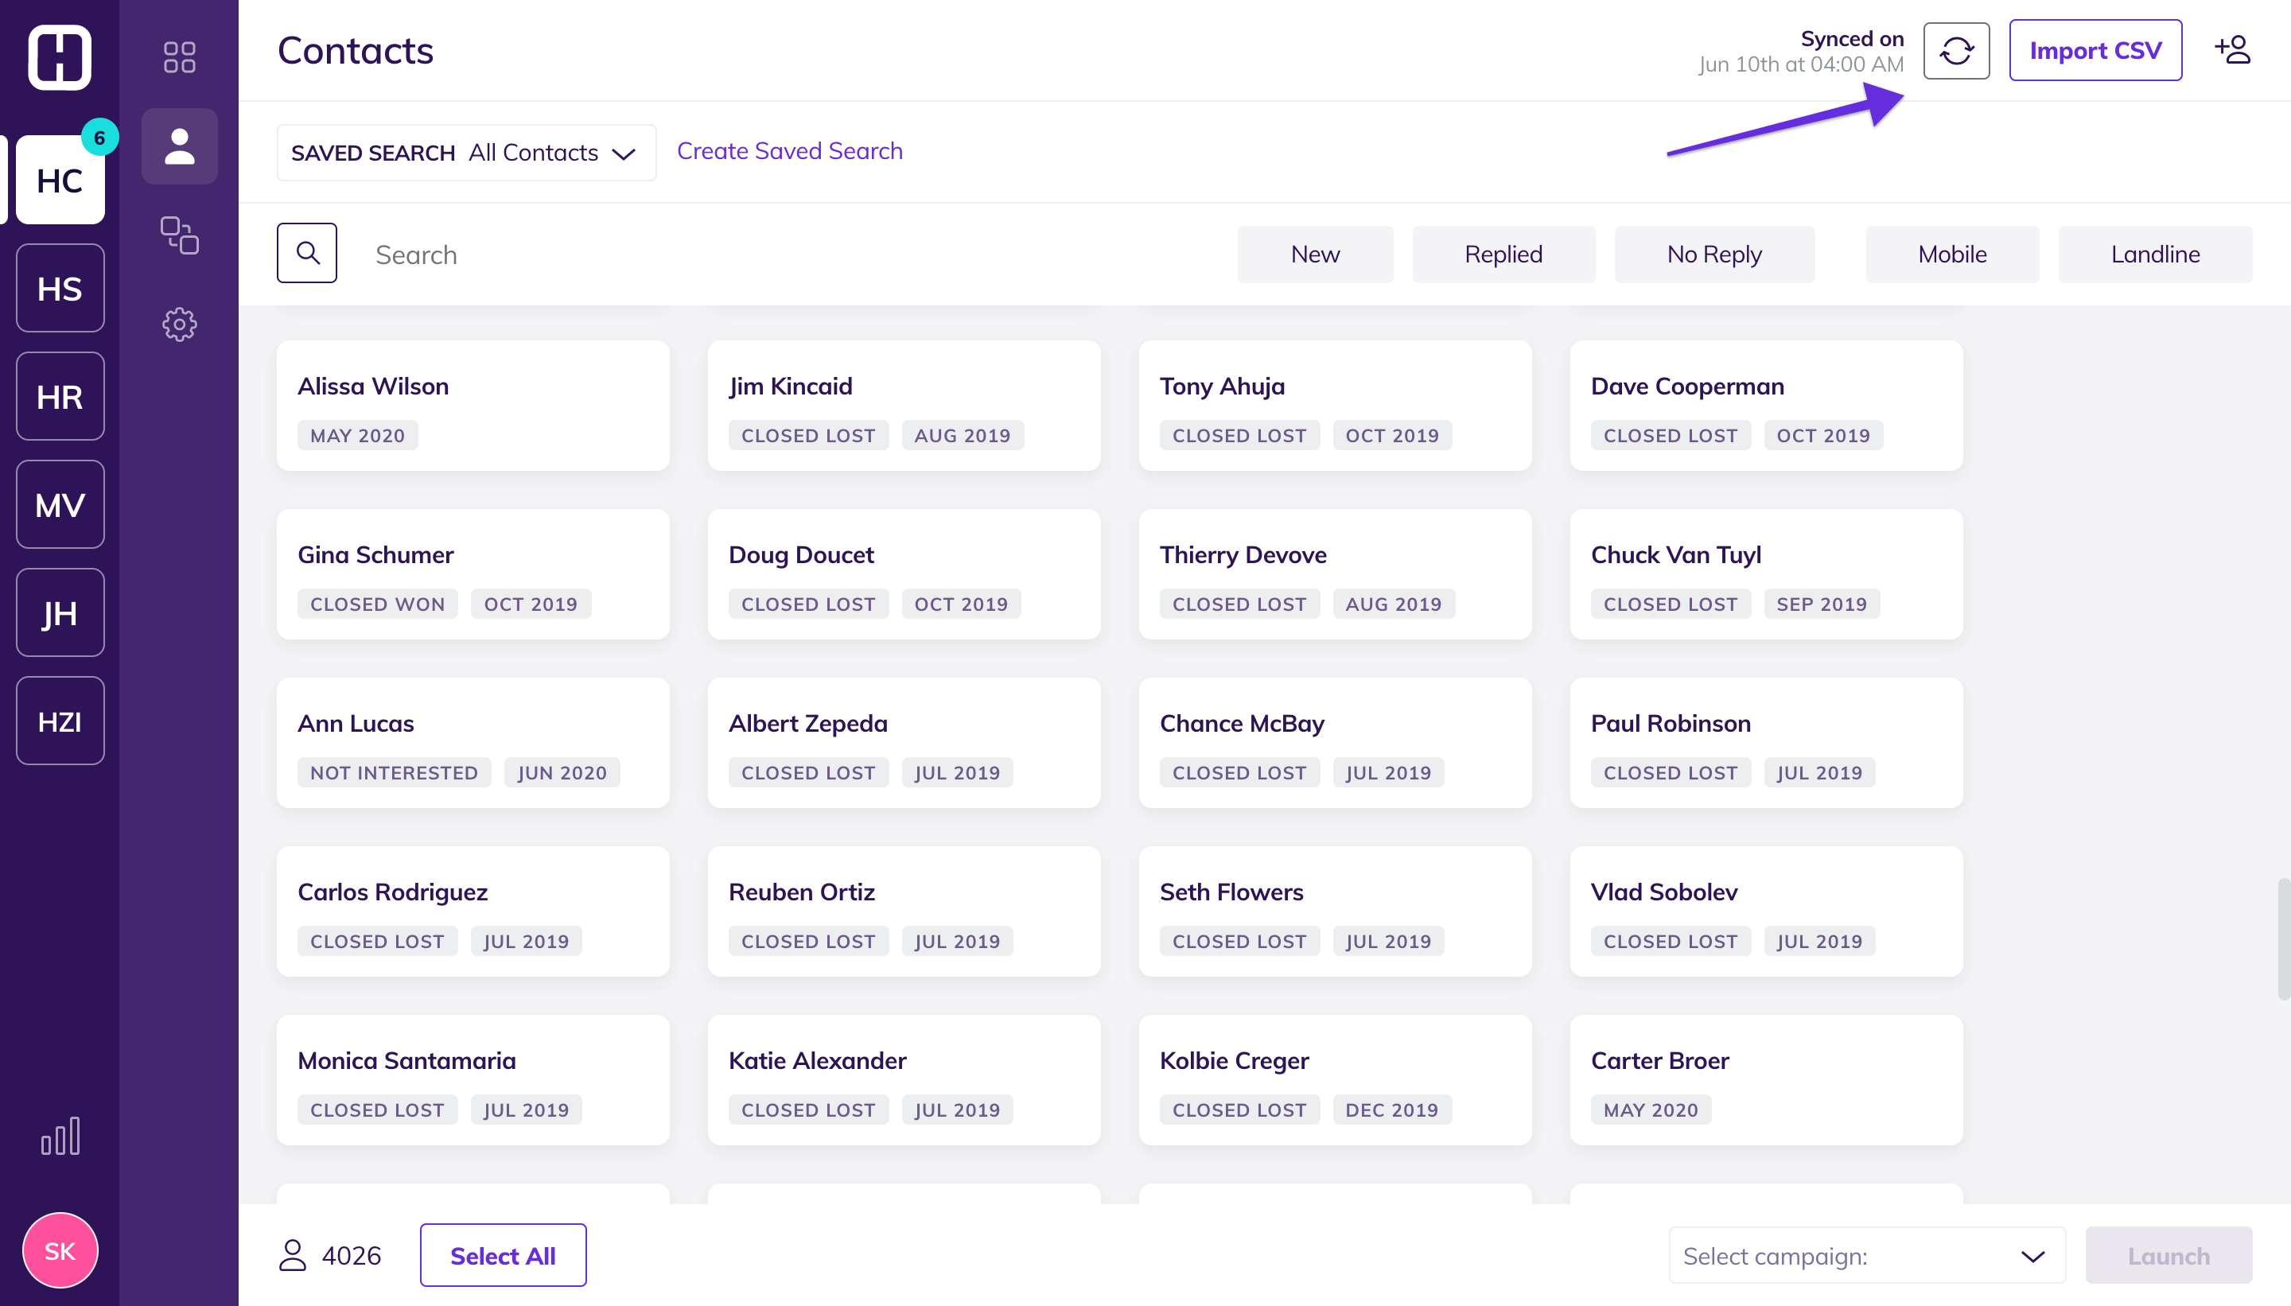Screen dimensions: 2291x1306
Task: Select the Contacts person icon in the sidebar
Action: click(x=180, y=146)
